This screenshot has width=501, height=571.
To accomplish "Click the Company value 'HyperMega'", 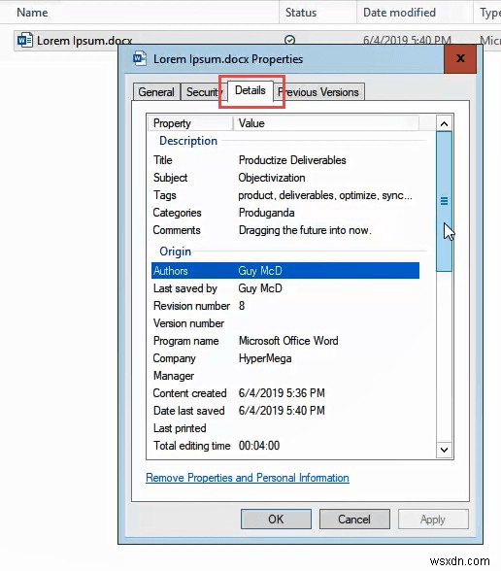I will [265, 358].
